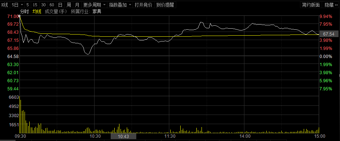Screen dimensions: 340x141
Task: Click the 1651 volume axis label
Action: point(14,125)
